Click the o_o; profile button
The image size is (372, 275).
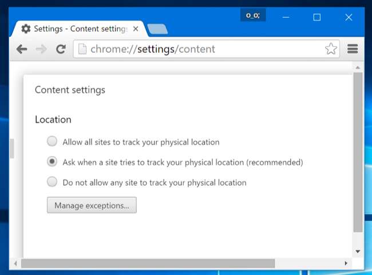tap(252, 15)
